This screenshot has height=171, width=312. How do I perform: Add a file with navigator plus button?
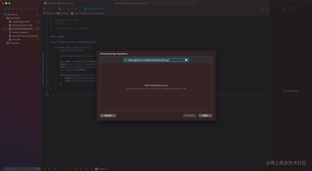[3, 169]
